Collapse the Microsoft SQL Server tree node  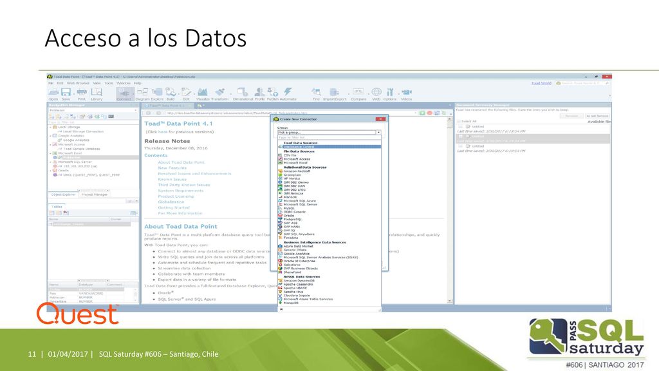tap(50, 162)
